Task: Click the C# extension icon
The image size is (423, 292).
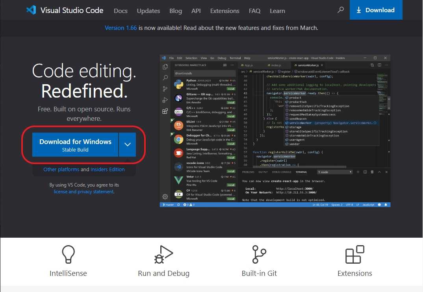Action: pyautogui.click(x=178, y=194)
